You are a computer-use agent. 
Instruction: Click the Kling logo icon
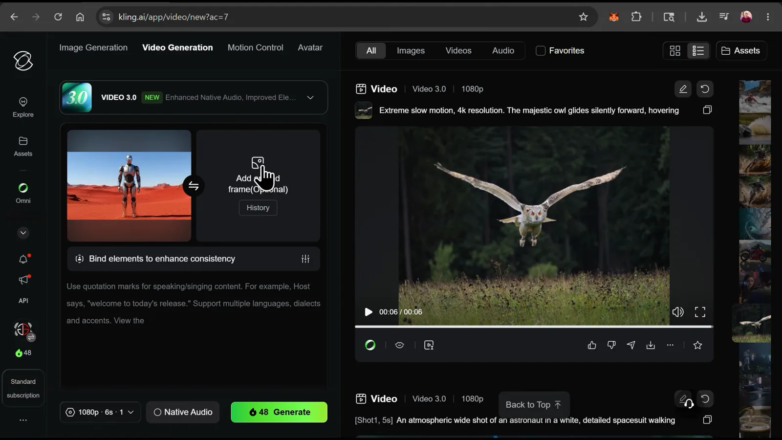23,61
